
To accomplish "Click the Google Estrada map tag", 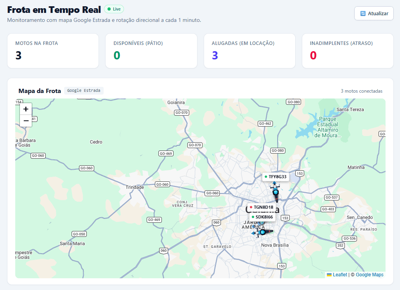I will tap(84, 91).
